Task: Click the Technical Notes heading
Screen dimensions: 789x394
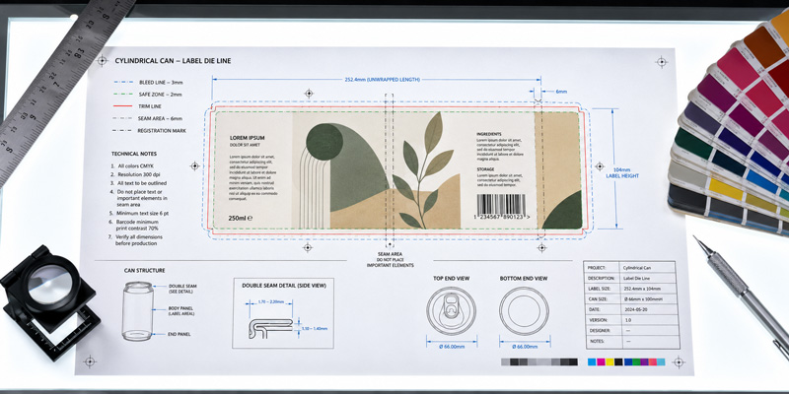Action: pyautogui.click(x=134, y=154)
